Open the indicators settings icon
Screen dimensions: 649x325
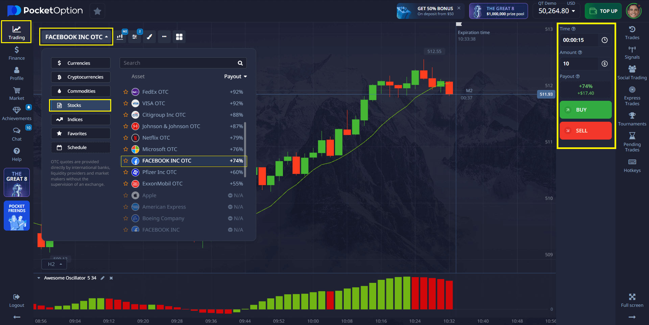point(135,37)
